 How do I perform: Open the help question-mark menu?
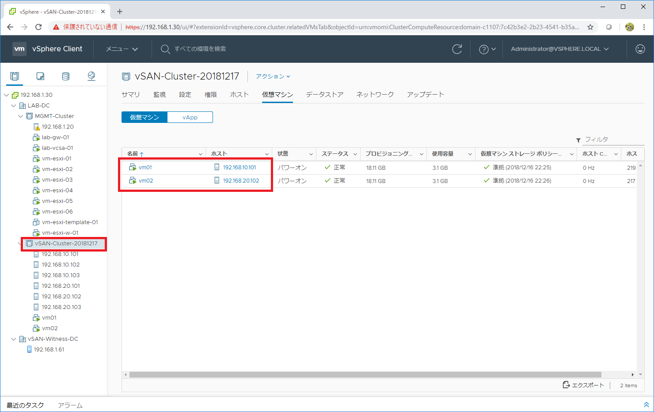click(487, 49)
